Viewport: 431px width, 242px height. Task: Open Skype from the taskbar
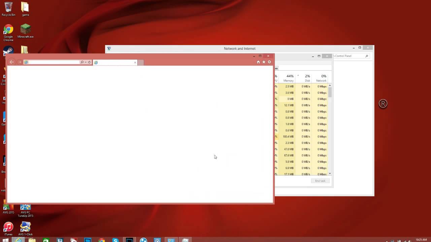(115, 240)
